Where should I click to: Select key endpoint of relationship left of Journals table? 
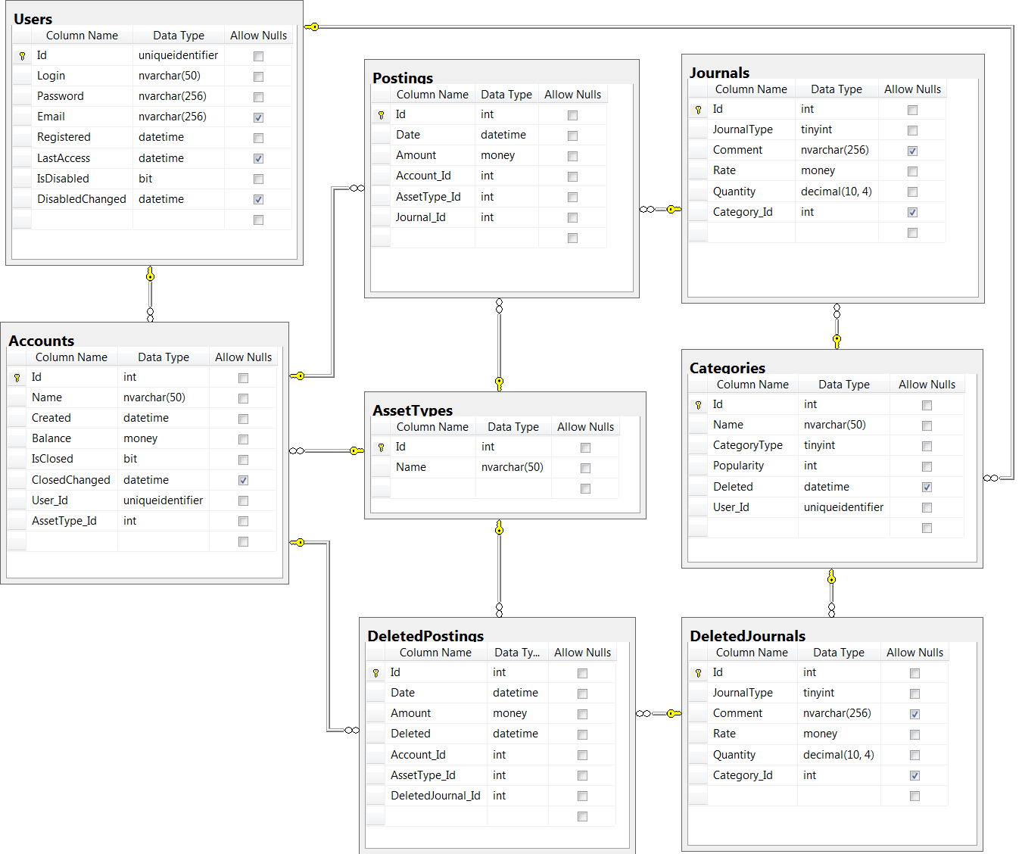(x=673, y=209)
